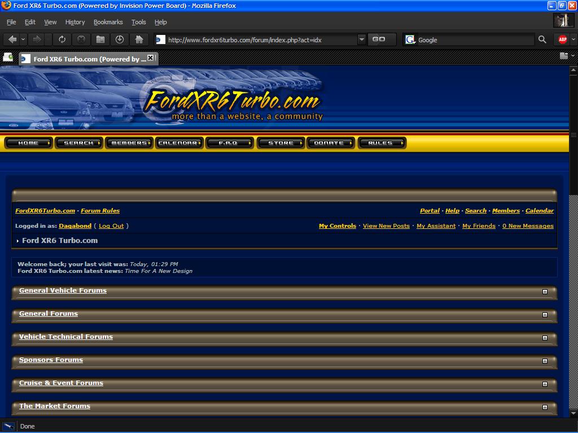Open the File menu

(x=11, y=22)
